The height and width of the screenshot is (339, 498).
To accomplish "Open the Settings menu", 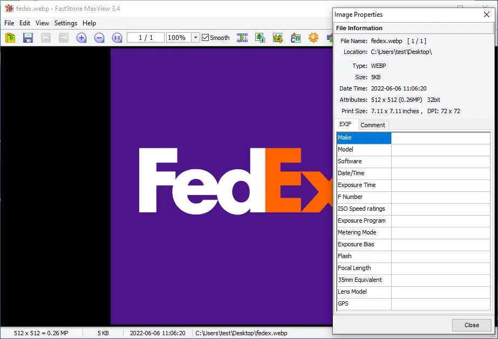I will click(66, 23).
